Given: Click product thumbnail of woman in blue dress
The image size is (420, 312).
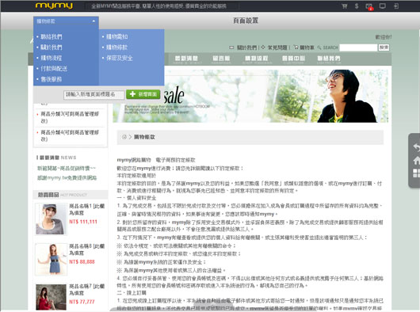Looking at the screenshot, I should click(52, 259).
